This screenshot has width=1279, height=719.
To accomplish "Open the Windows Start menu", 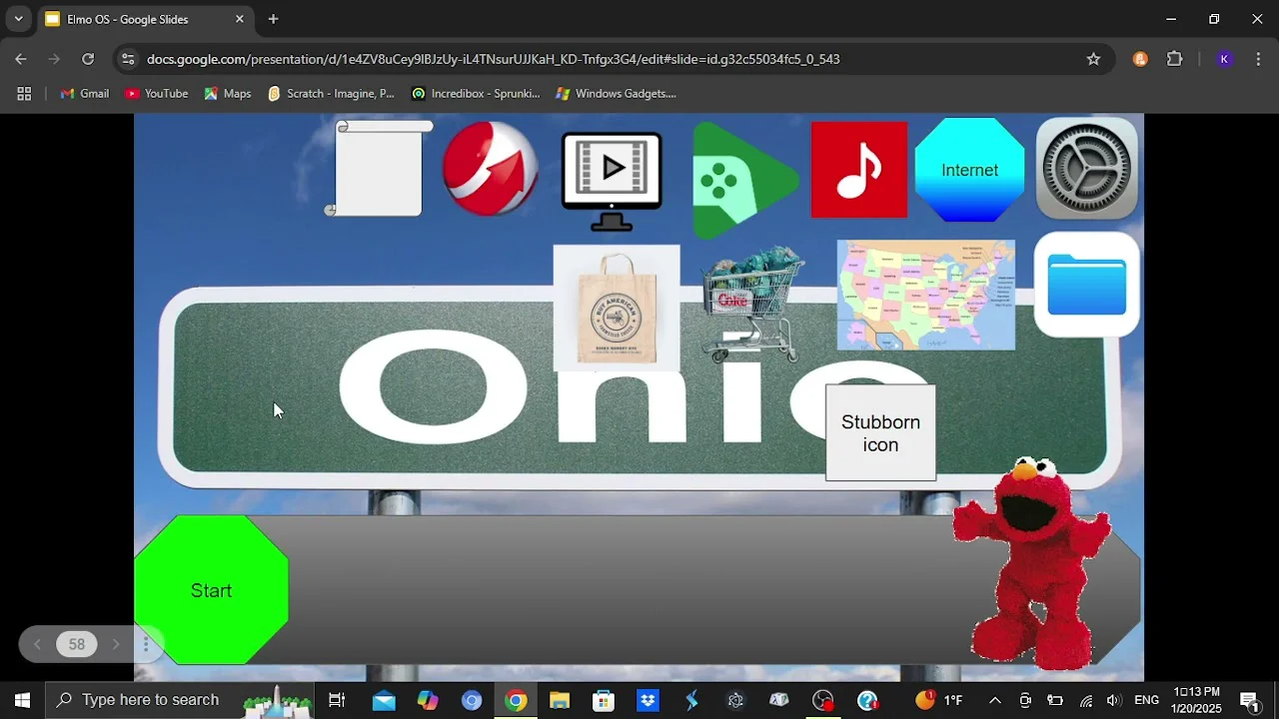I will [x=22, y=700].
